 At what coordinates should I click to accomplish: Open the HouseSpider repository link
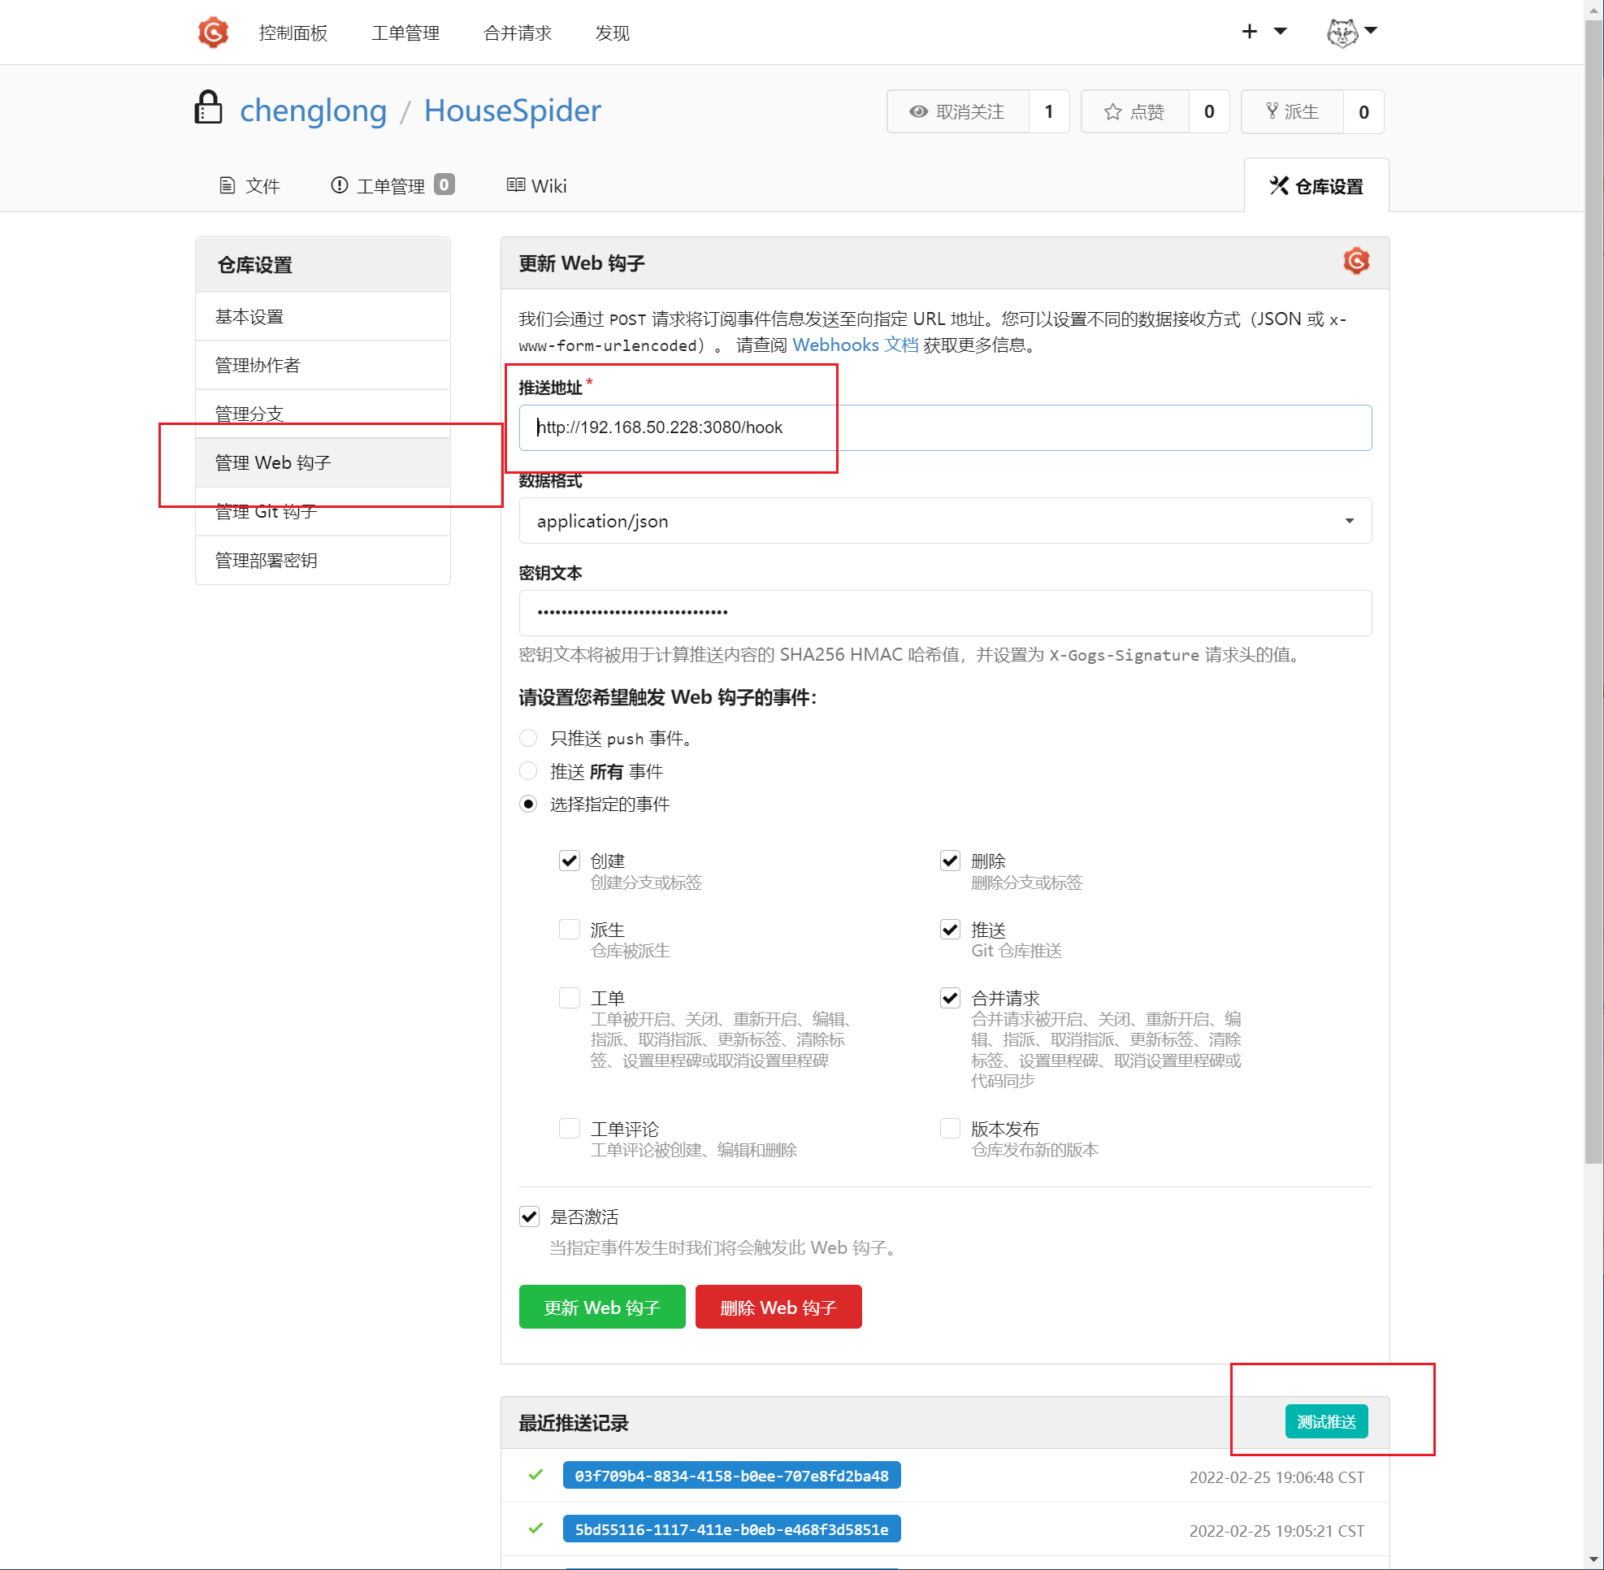(x=512, y=111)
